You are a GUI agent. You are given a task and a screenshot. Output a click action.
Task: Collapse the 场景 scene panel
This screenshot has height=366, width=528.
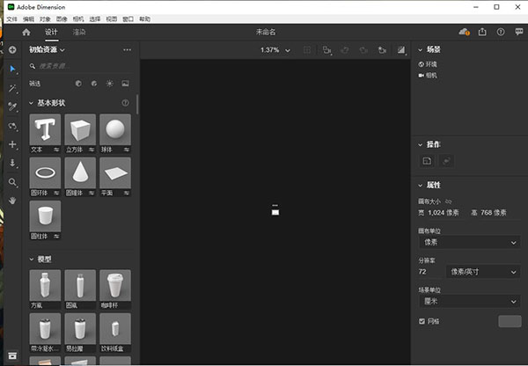click(x=420, y=50)
